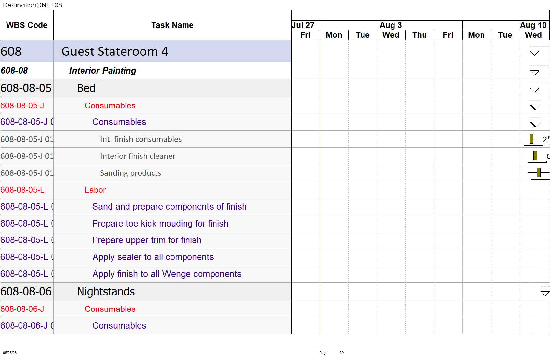
Task: Select the Aug 3 week header
Action: tap(391, 25)
